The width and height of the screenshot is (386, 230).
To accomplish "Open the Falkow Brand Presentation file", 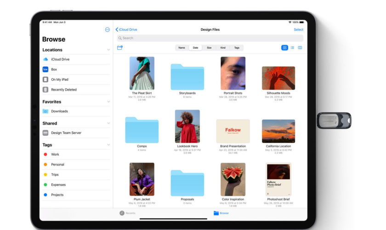I will click(233, 131).
